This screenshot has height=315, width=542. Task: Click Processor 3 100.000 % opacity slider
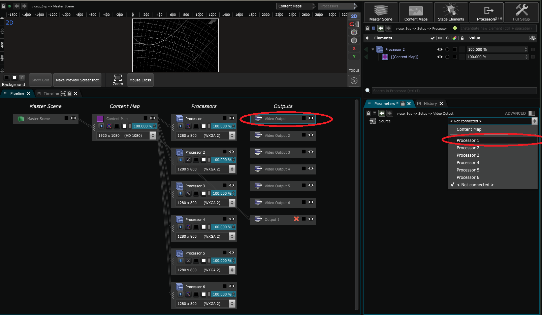point(223,193)
